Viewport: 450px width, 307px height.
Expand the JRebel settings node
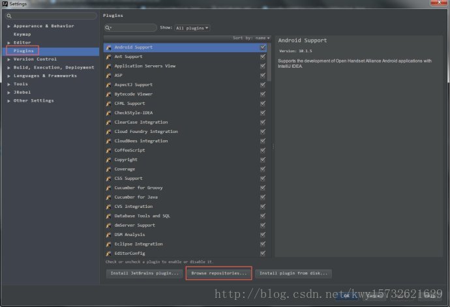tap(9, 93)
